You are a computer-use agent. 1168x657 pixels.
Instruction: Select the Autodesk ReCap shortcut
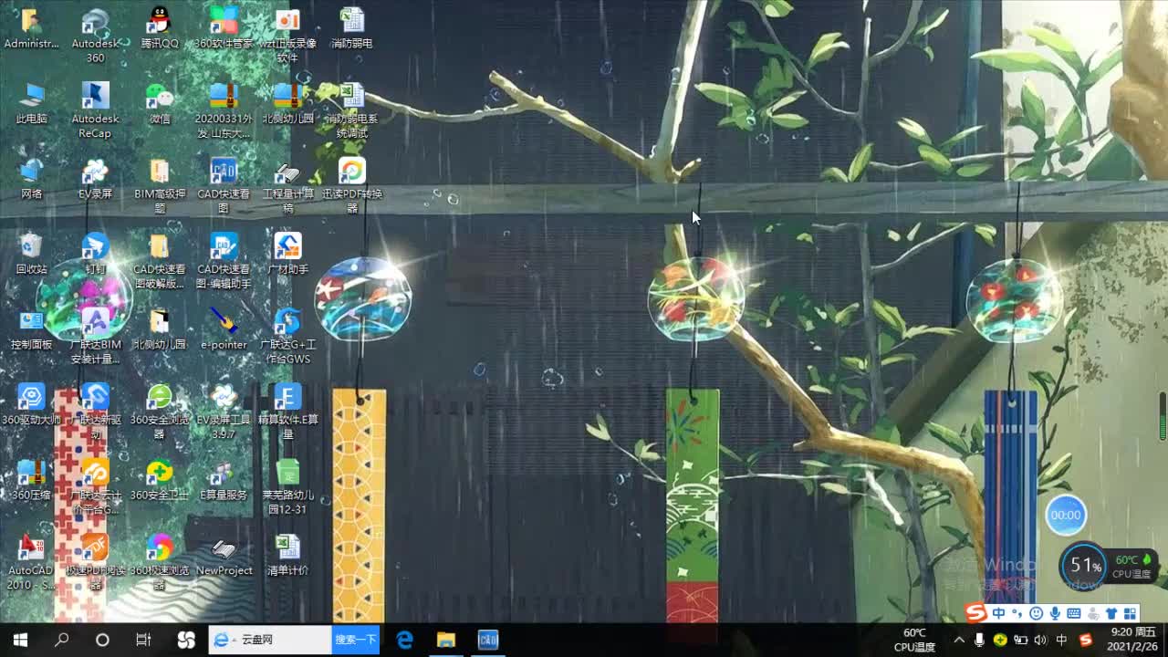coord(95,110)
